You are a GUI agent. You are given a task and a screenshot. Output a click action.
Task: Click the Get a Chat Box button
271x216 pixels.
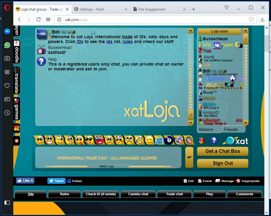[223, 151]
